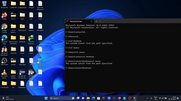Open the weather widget on the taskbar
This screenshot has width=181, height=101.
click(8, 98)
